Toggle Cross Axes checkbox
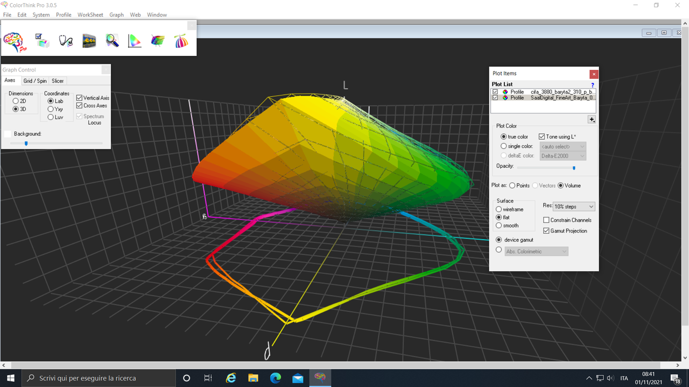The height and width of the screenshot is (387, 689). click(80, 105)
